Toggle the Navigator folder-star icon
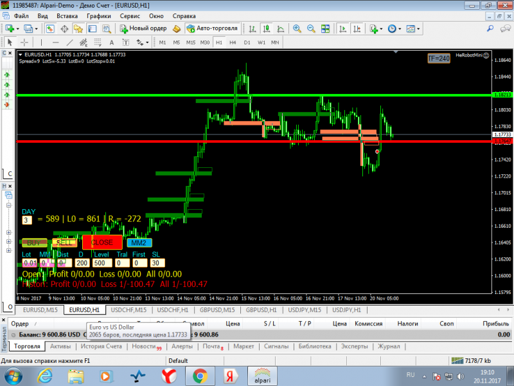 (78, 29)
